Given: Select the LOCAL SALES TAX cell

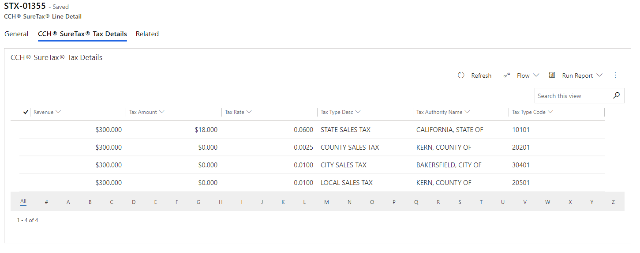Looking at the screenshot, I should (x=347, y=183).
